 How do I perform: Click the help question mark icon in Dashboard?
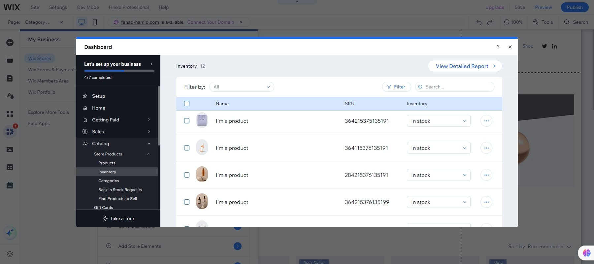498,47
